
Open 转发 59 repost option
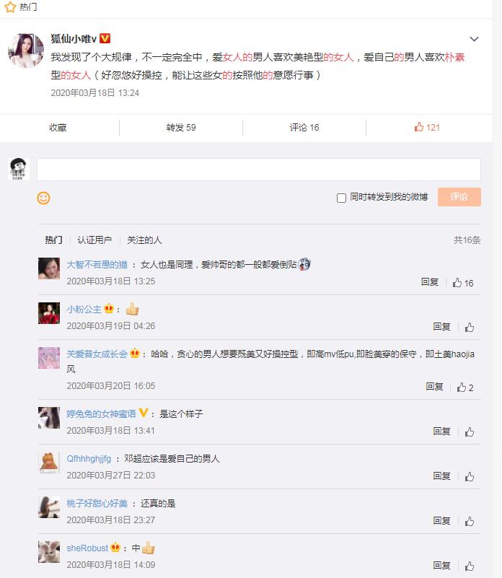coord(181,128)
